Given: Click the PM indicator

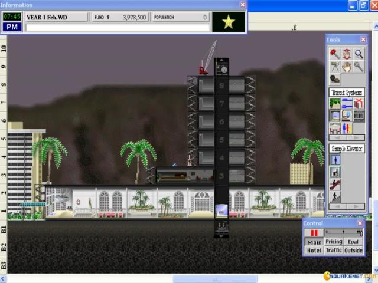Looking at the screenshot, I should (x=12, y=27).
